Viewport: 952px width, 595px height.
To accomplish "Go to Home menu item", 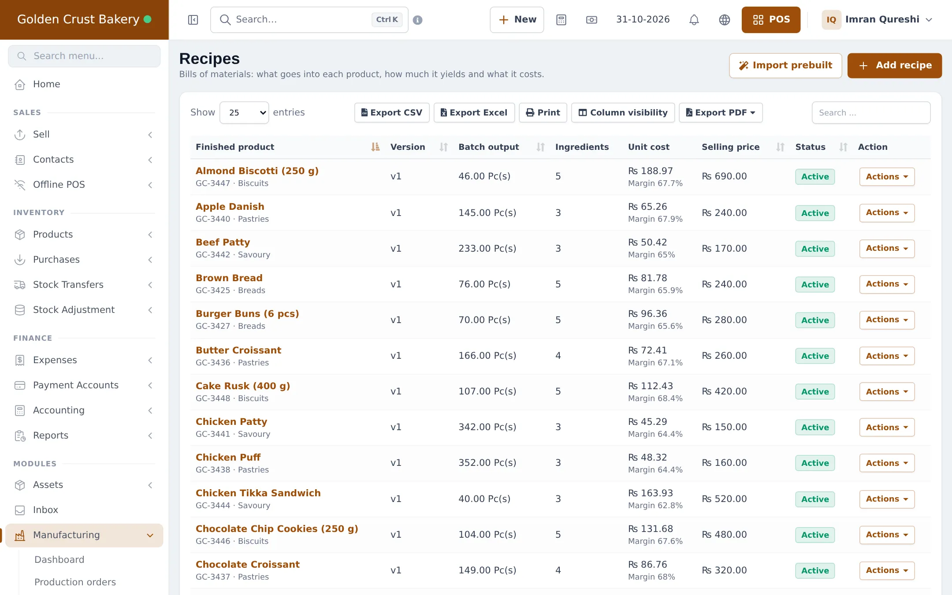I will [84, 84].
